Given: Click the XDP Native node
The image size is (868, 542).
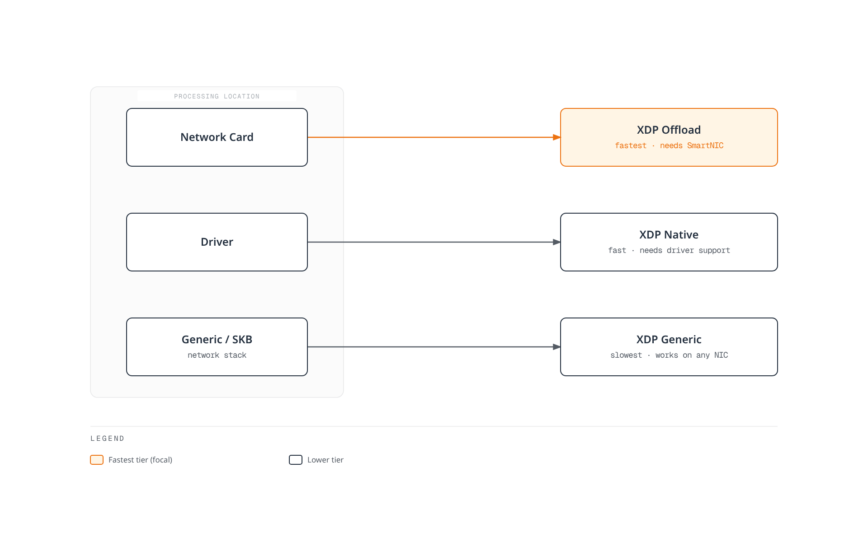Looking at the screenshot, I should coord(669,242).
